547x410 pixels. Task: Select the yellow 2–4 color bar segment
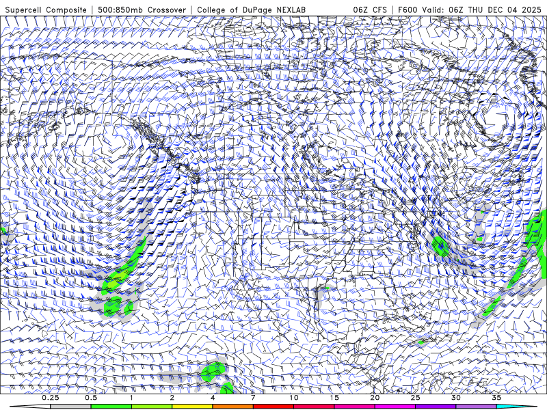click(x=192, y=407)
